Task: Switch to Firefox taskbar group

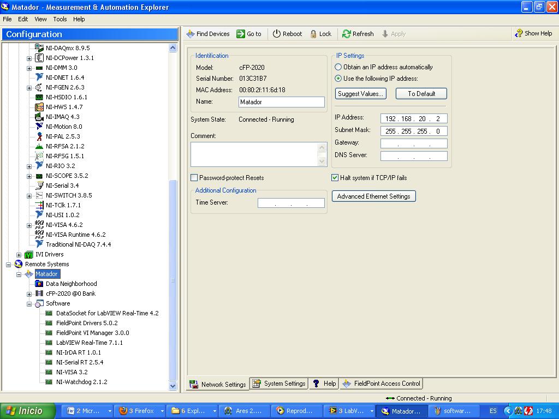Action: [x=141, y=411]
